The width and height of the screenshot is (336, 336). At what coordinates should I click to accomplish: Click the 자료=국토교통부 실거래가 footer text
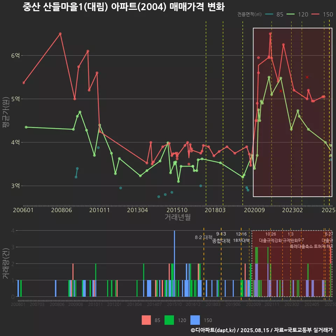point(303,330)
